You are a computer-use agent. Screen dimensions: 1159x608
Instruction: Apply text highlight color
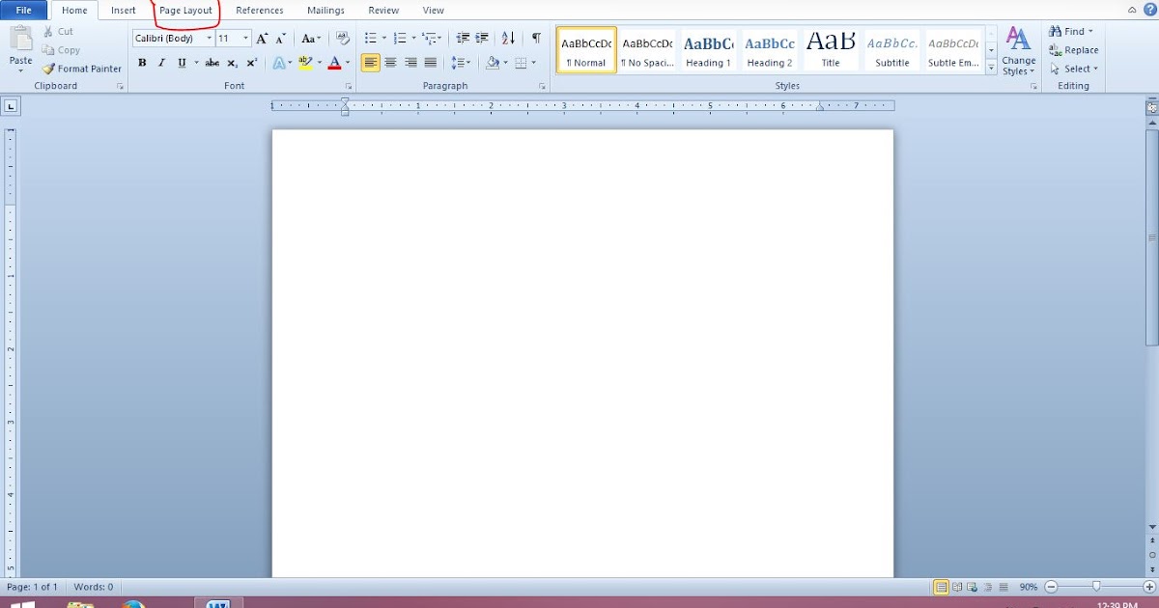pos(306,62)
